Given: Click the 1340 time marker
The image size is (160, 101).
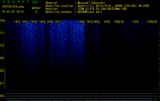Looking at the screenshot, I should 117,22.
